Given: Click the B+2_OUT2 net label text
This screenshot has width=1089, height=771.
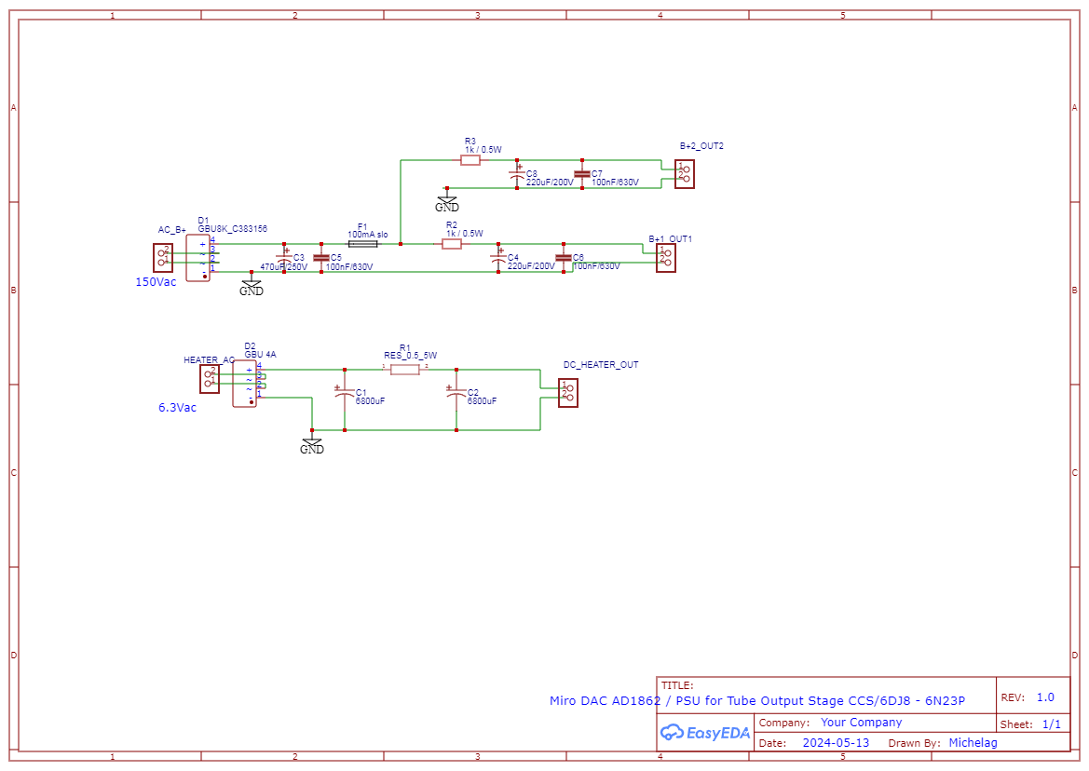Looking at the screenshot, I should tap(701, 146).
